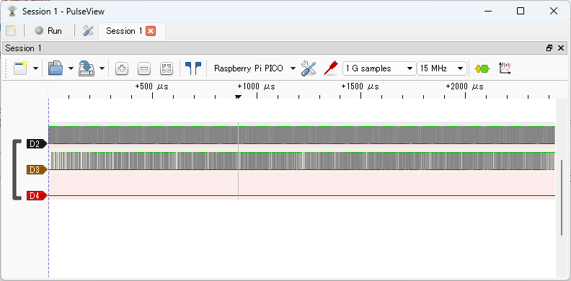Open settings wrench icon beside Run

(x=88, y=31)
